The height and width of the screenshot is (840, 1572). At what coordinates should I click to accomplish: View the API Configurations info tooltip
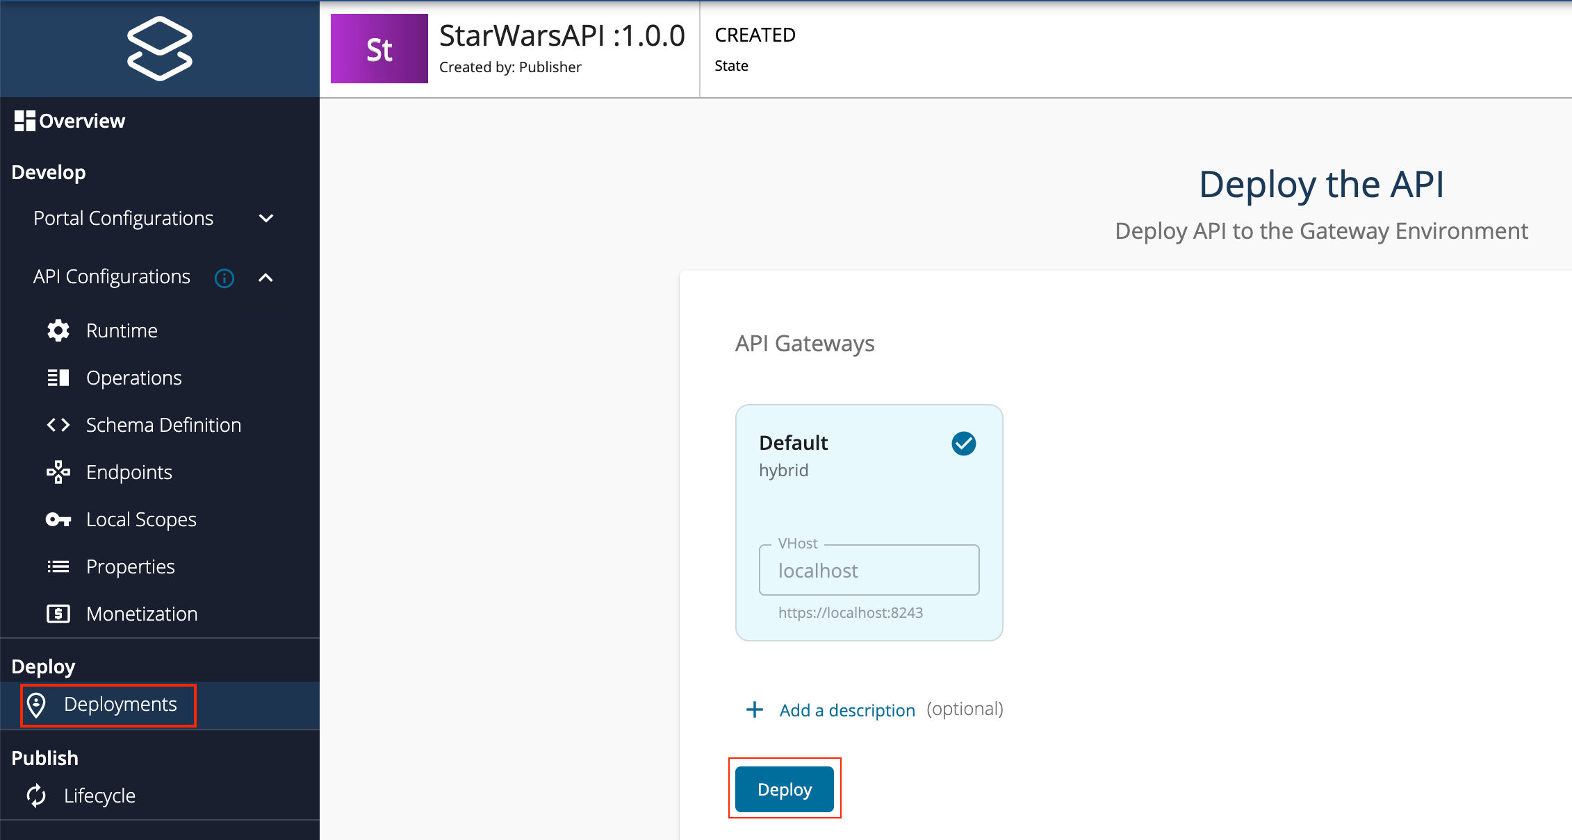[224, 278]
